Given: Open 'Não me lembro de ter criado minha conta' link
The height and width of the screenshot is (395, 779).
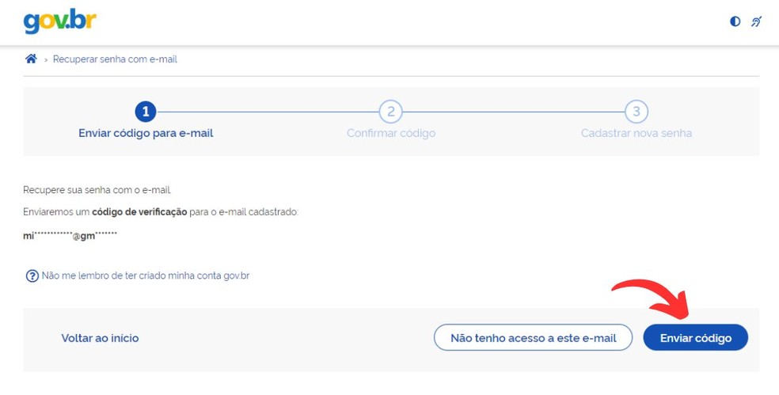Looking at the screenshot, I should [146, 275].
